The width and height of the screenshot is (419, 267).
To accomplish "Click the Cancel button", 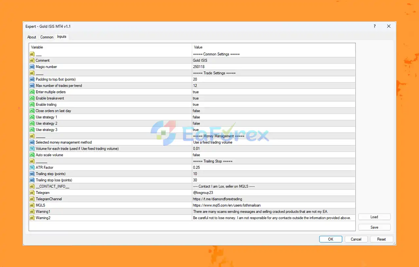I will click(x=356, y=239).
